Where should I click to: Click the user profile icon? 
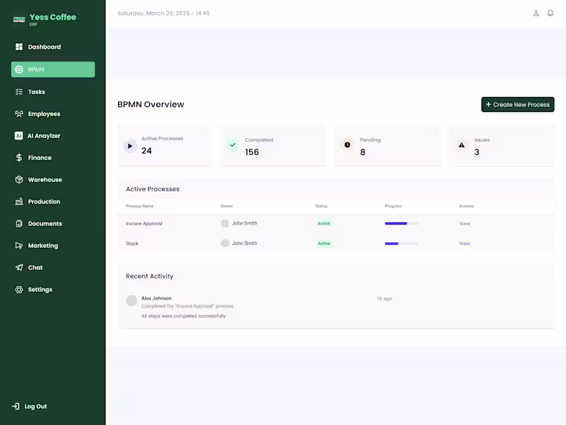coord(536,13)
